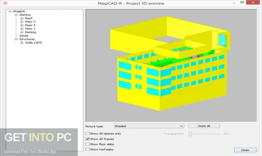Expand the Walls (187) node
This screenshot has width=262, height=156.
(x=22, y=43)
